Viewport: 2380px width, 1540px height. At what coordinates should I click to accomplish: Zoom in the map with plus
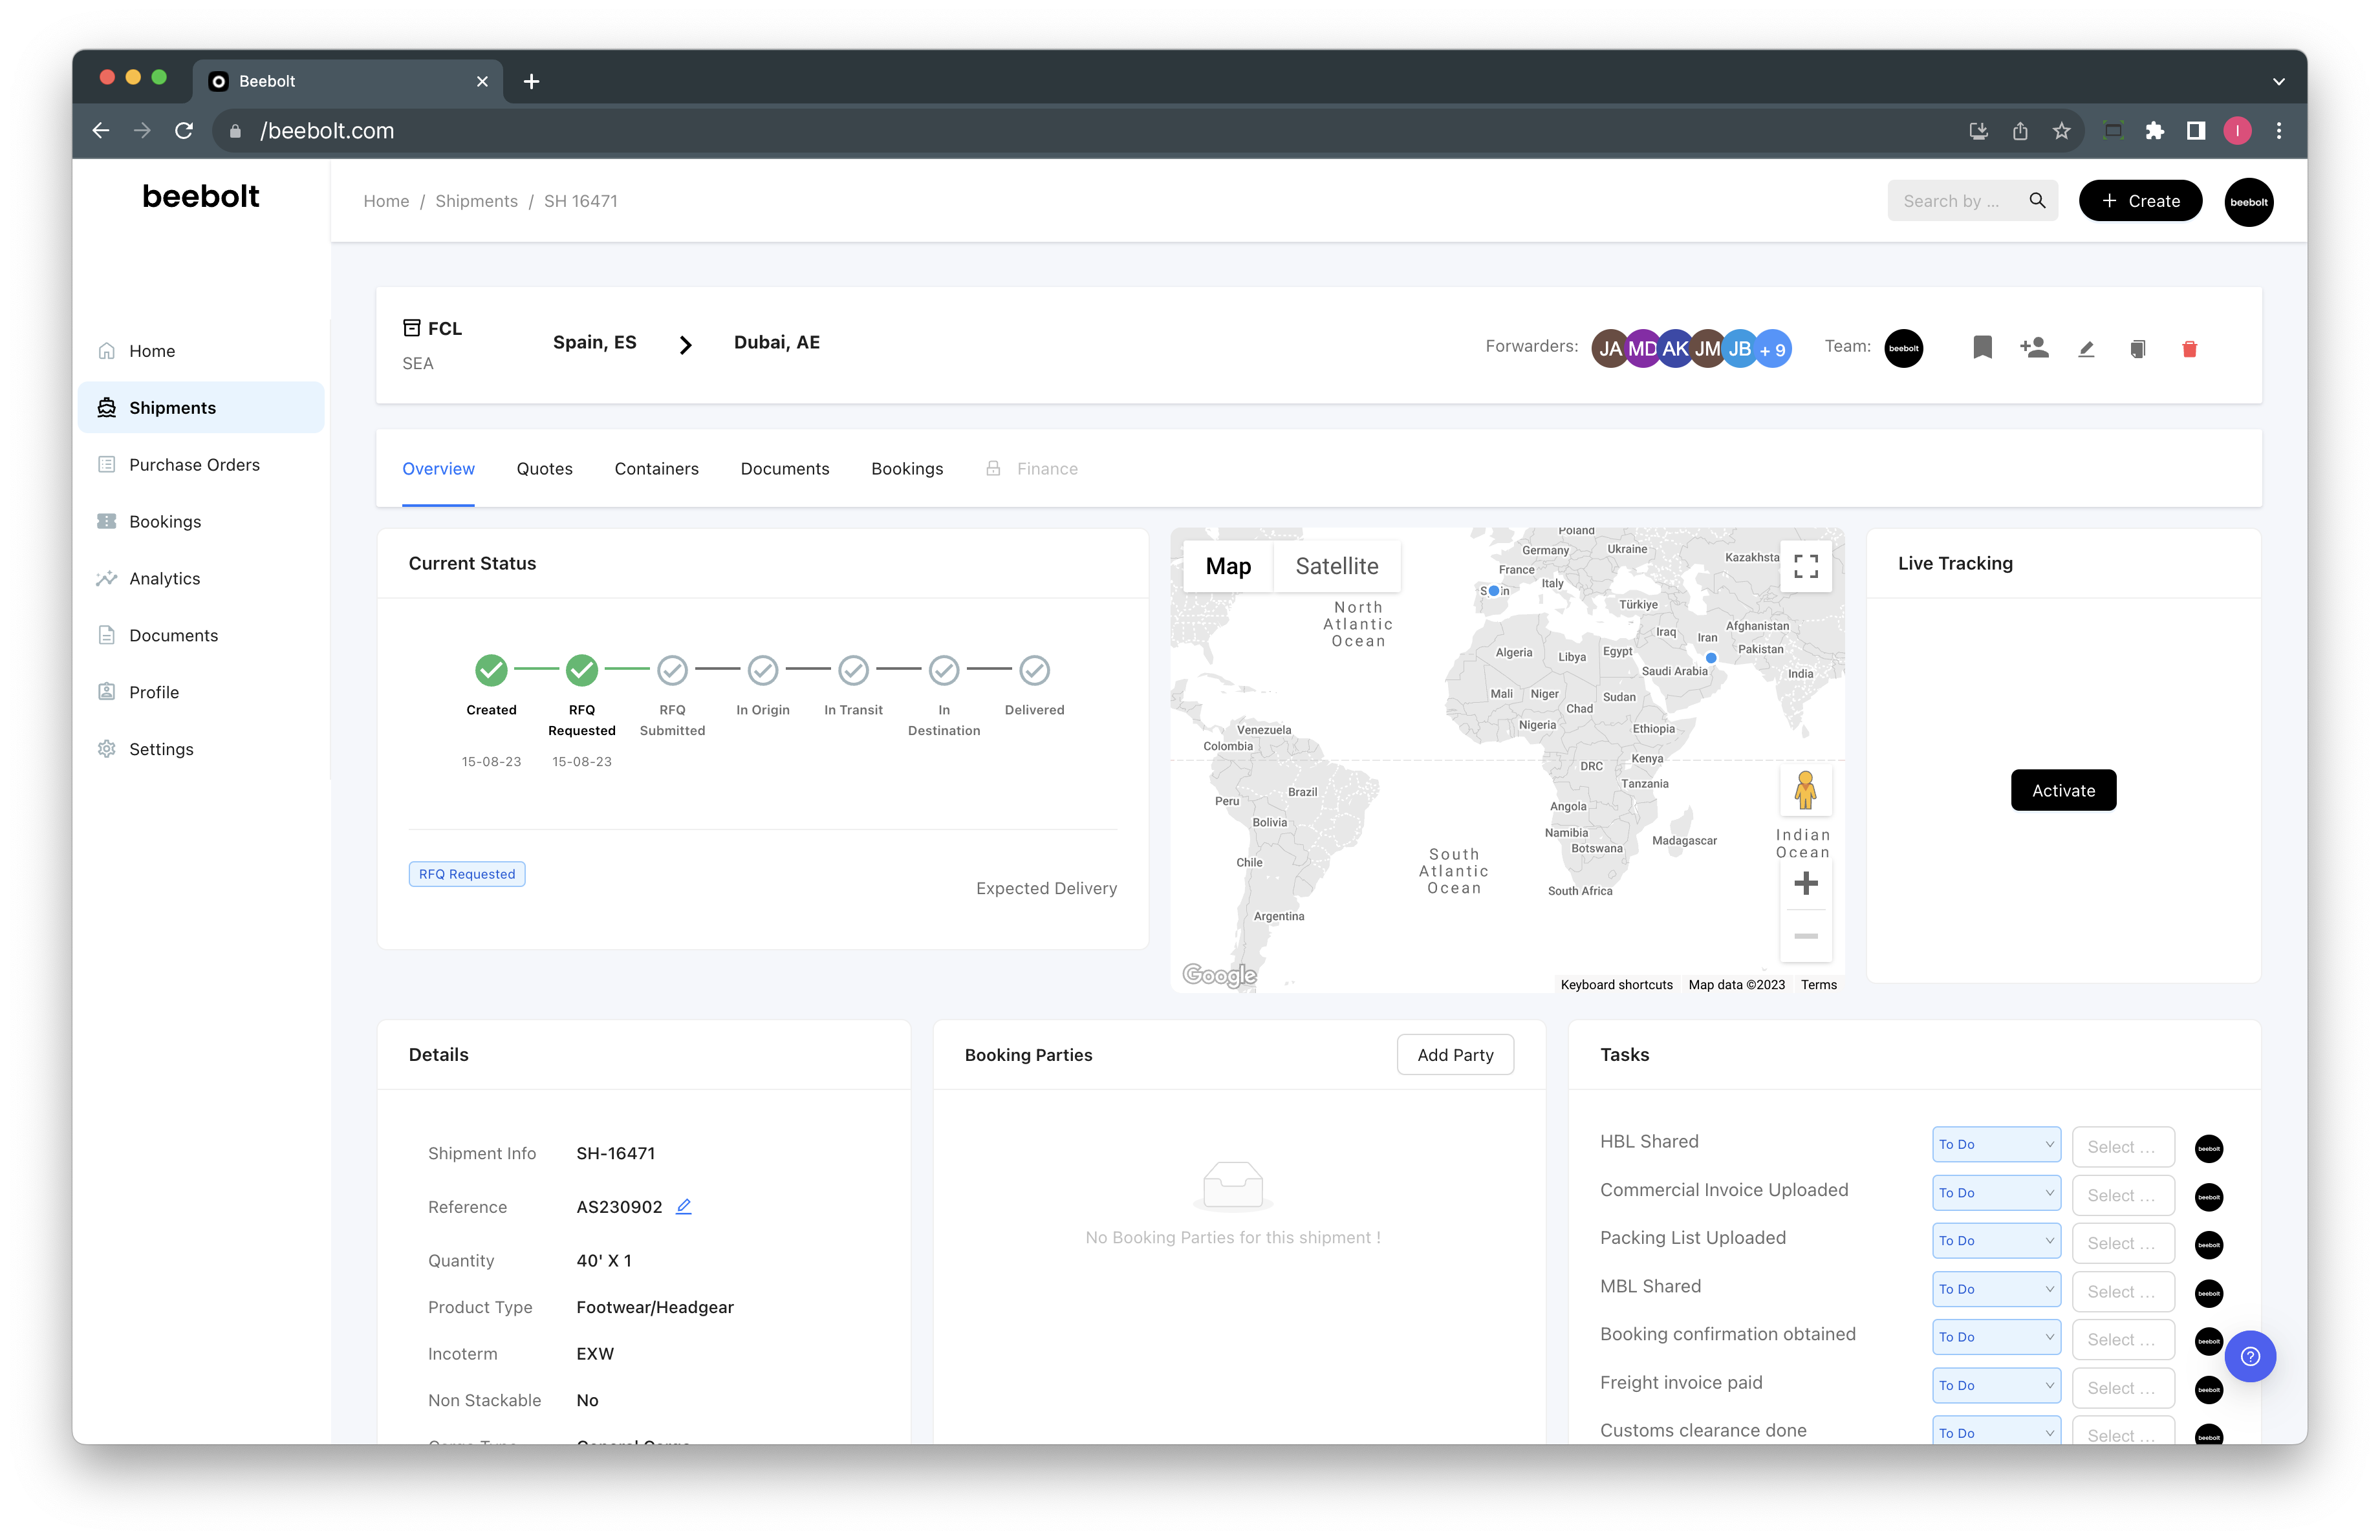1805,883
